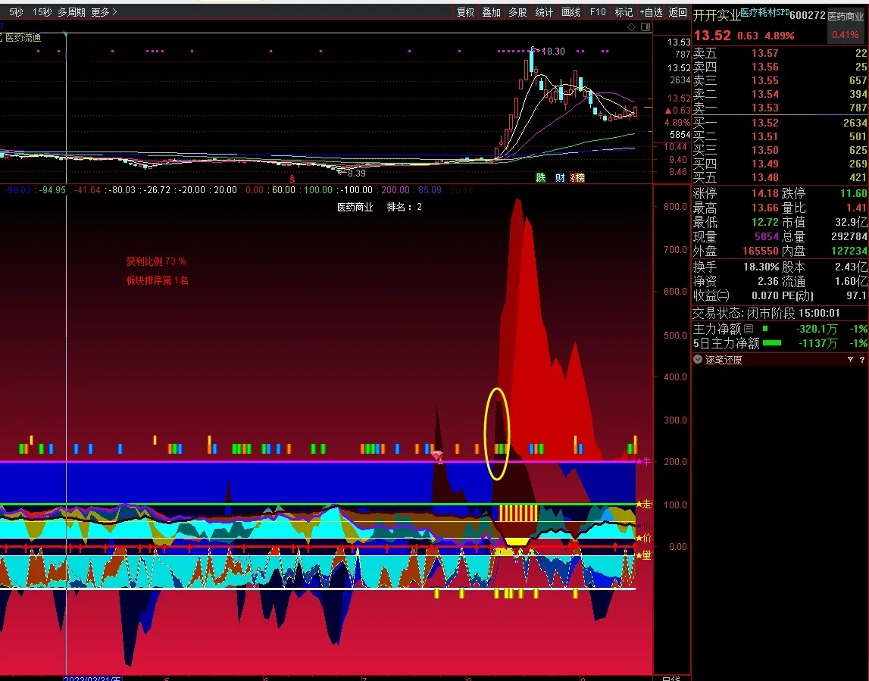Toggle 叠加 overlay mode

[x=491, y=12]
